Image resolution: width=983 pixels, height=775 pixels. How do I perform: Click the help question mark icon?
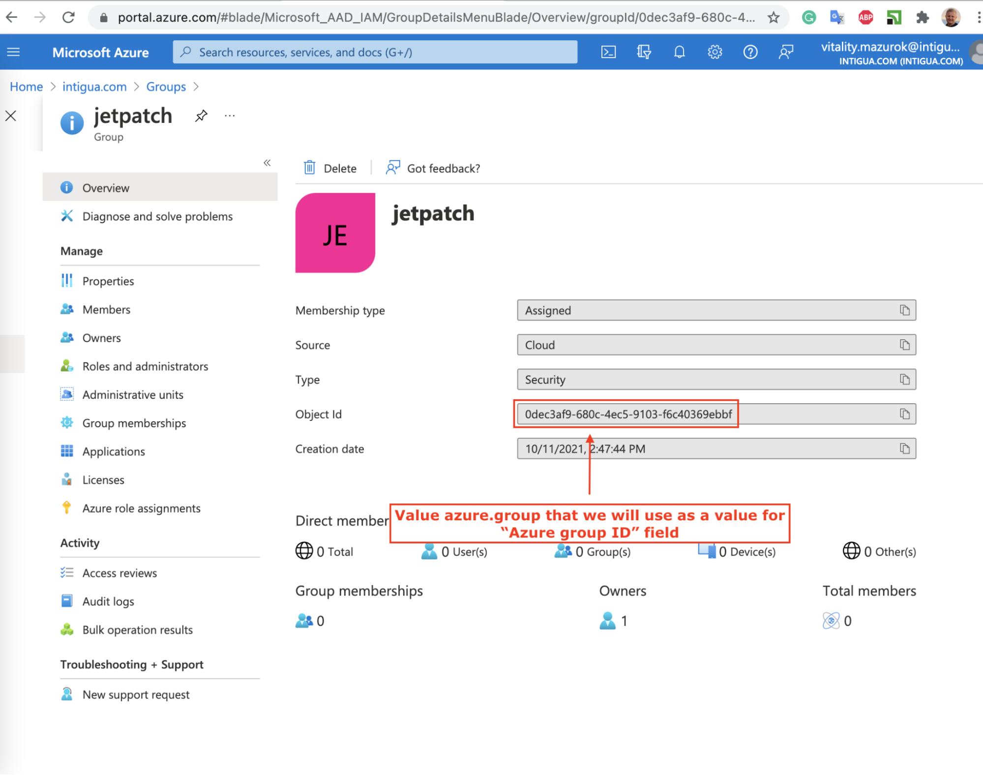(x=750, y=52)
